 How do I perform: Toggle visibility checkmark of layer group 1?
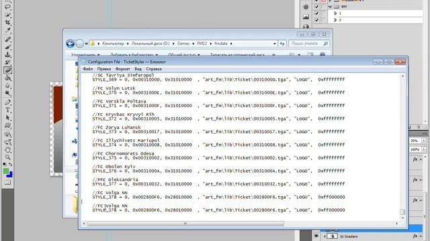(x=316, y=13)
